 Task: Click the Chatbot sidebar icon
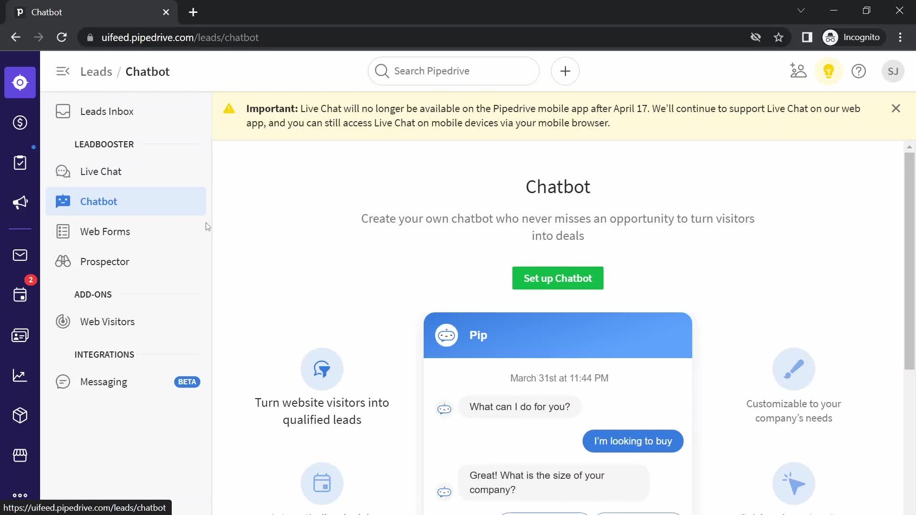pyautogui.click(x=62, y=201)
